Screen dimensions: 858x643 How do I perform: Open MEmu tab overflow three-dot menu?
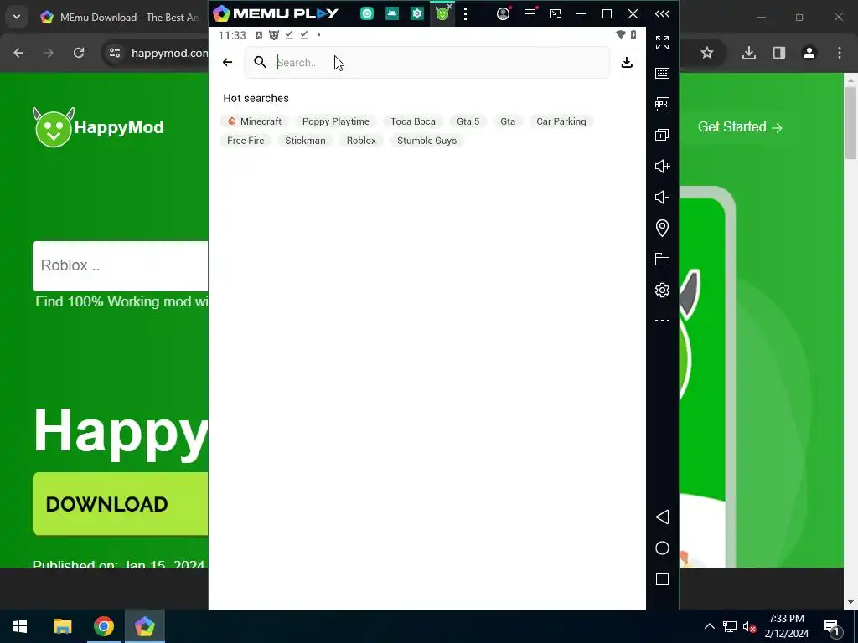point(466,14)
